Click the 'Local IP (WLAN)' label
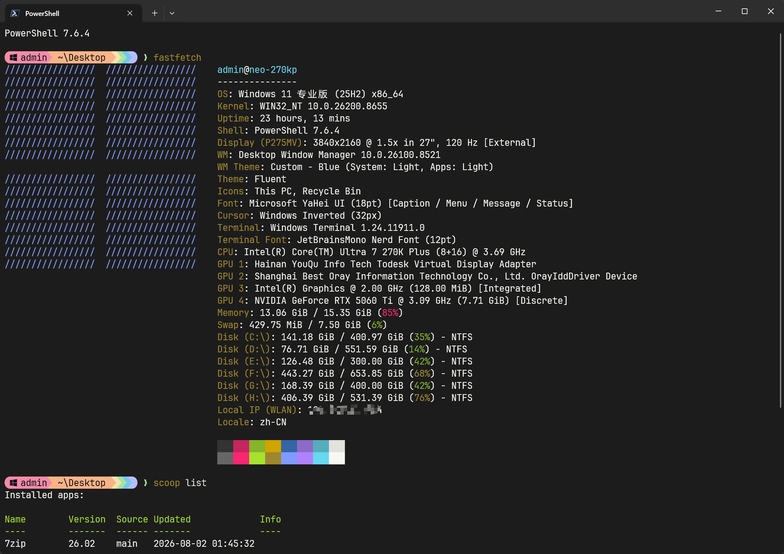The width and height of the screenshot is (784, 554). (x=257, y=410)
